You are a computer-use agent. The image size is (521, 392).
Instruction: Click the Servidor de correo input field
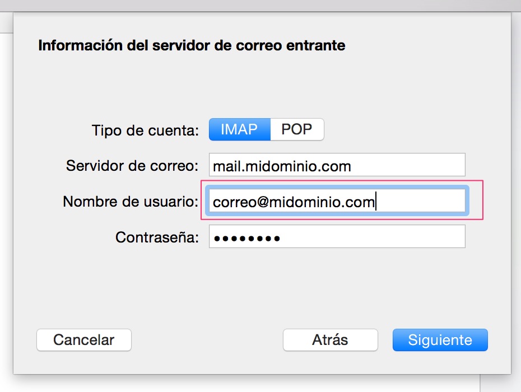pyautogui.click(x=337, y=165)
